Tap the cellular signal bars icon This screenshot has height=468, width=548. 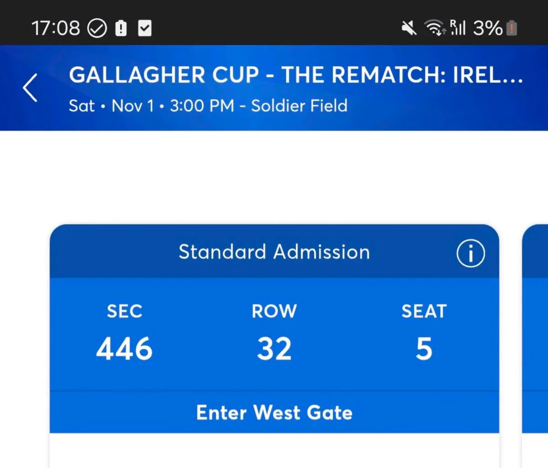(x=458, y=28)
